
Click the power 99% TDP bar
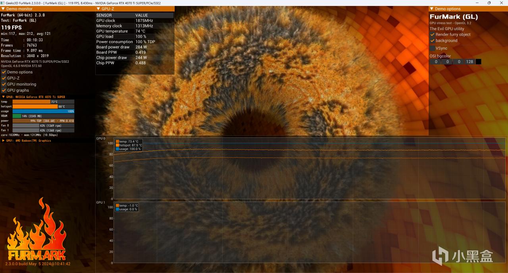coord(43,121)
